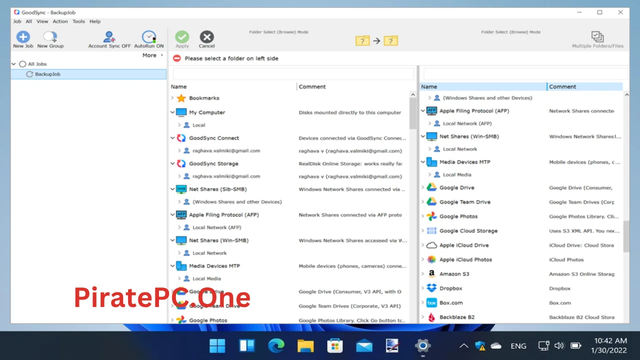
Task: Open Mail app from taskbar
Action: point(364,345)
